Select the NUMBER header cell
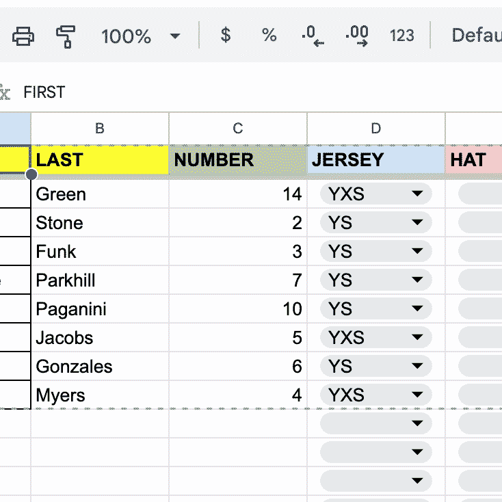 pos(238,160)
